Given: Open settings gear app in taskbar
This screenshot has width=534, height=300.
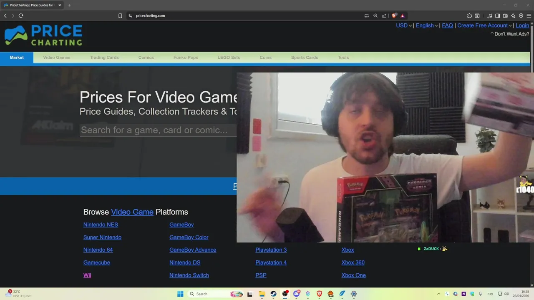Looking at the screenshot, I should click(x=354, y=294).
